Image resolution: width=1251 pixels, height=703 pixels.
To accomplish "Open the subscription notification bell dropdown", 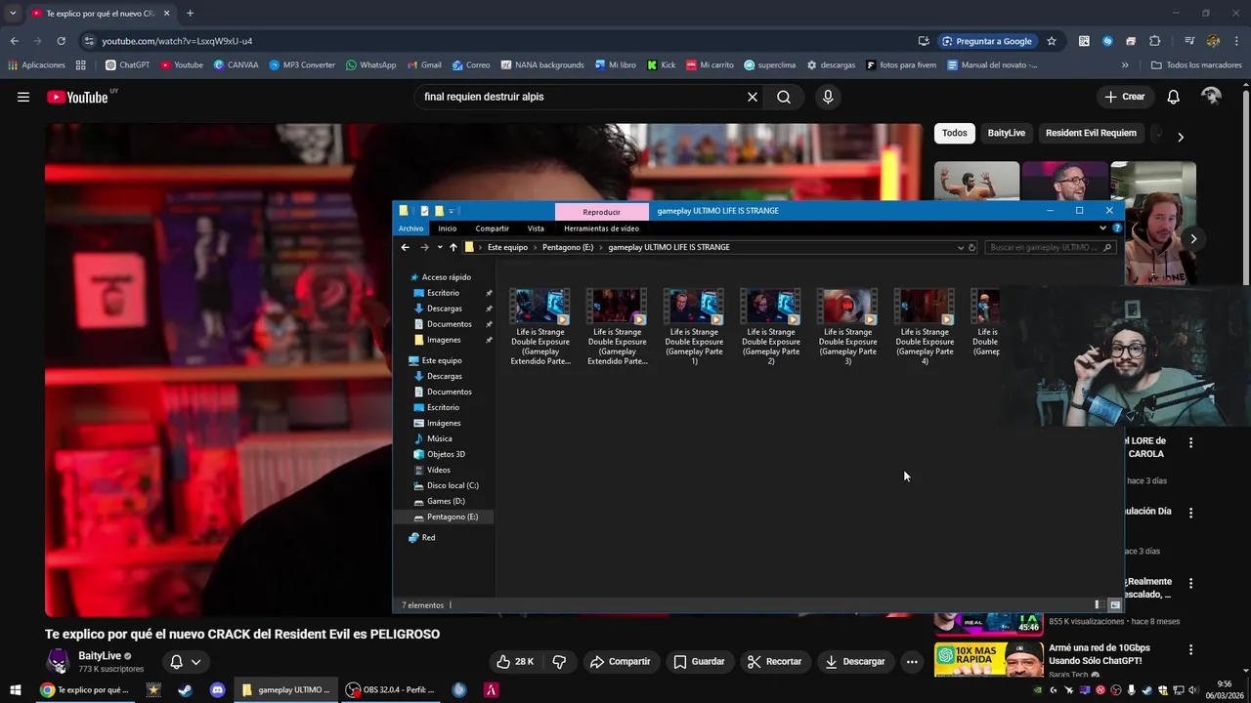I will (x=185, y=662).
